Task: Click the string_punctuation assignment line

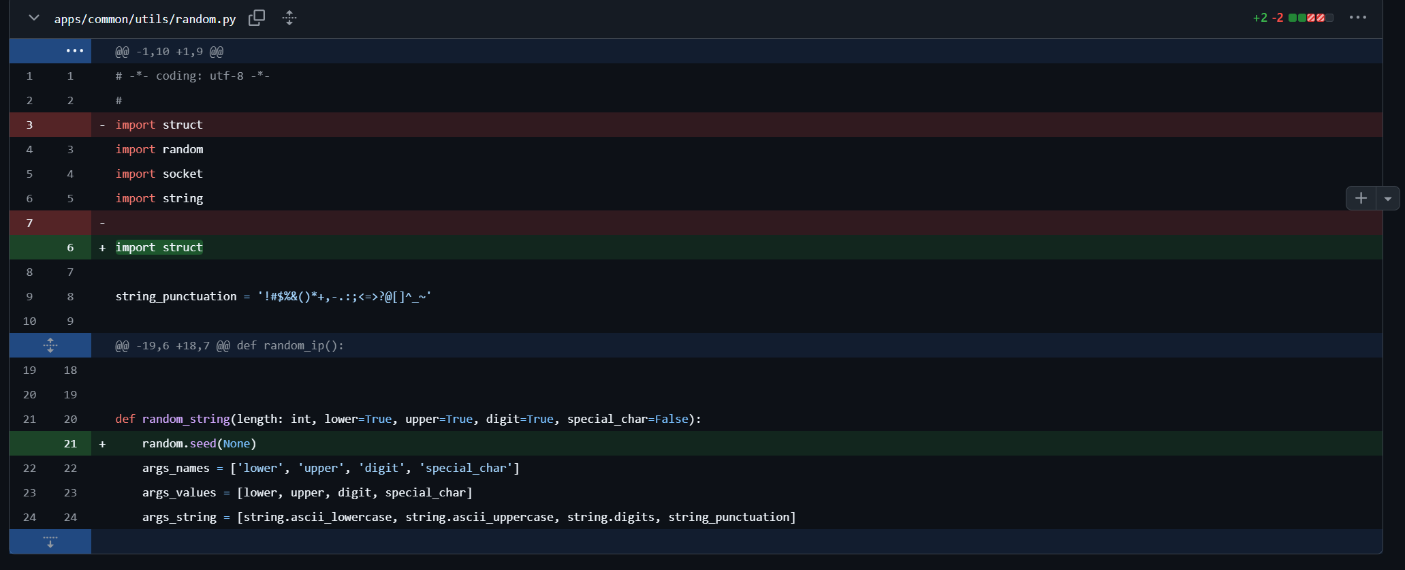Action: [x=272, y=296]
